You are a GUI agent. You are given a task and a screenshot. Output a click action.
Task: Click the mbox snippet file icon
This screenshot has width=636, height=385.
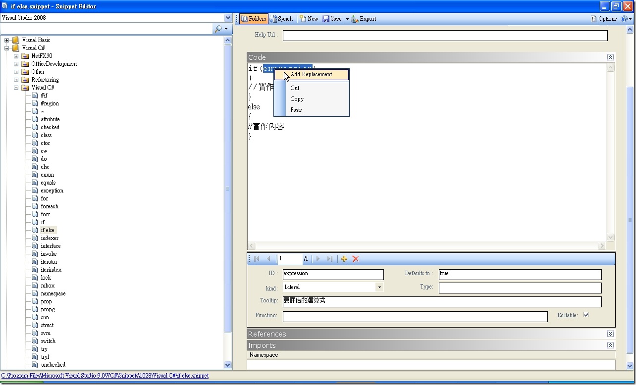coord(35,286)
